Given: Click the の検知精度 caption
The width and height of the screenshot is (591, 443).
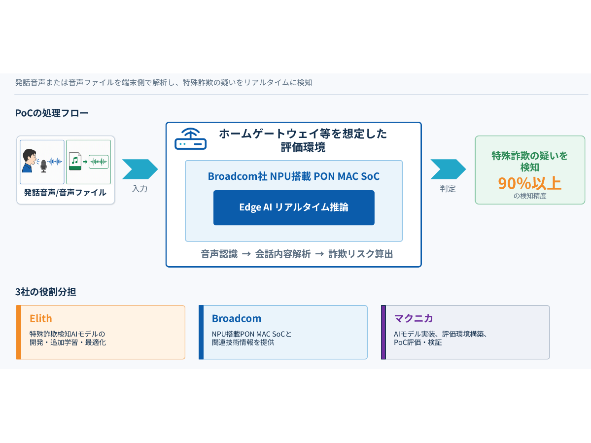Looking at the screenshot, I should (x=529, y=196).
